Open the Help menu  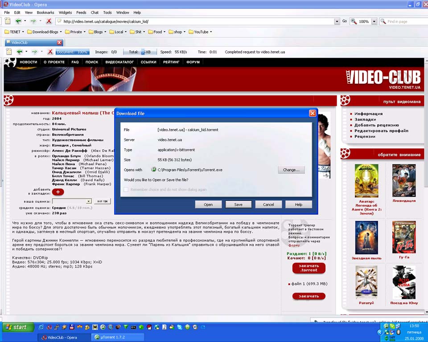(137, 12)
